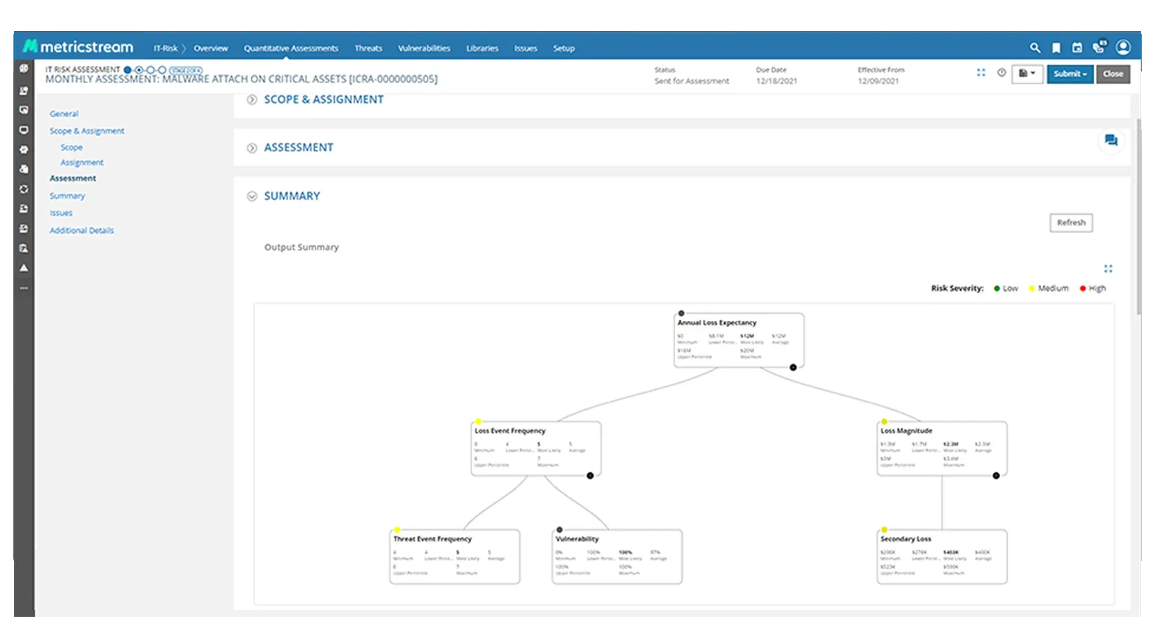
Task: Click the Low green severity legend
Action: (1005, 289)
